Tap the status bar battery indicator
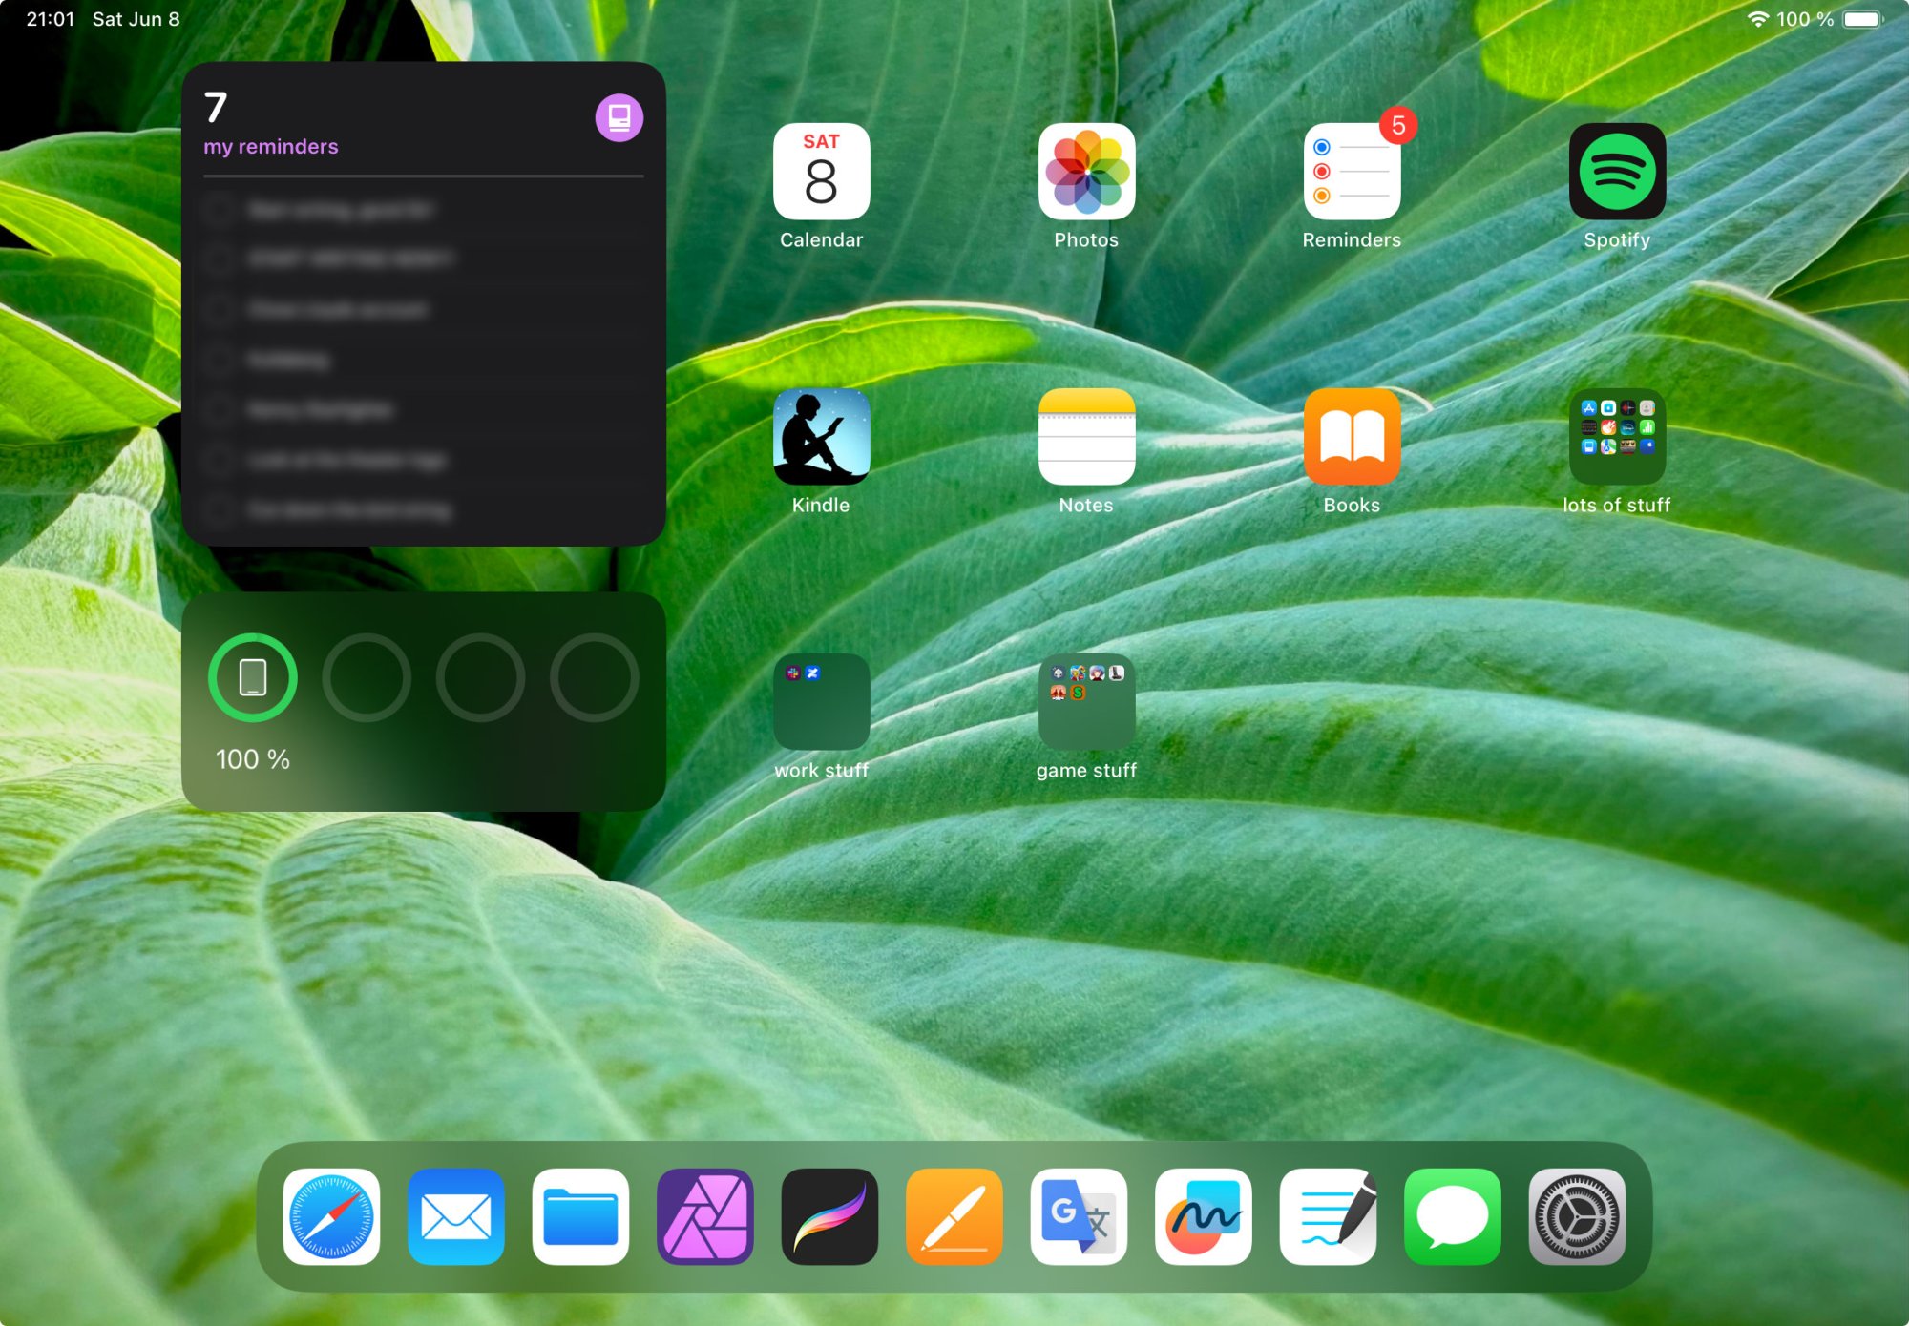 click(1861, 19)
